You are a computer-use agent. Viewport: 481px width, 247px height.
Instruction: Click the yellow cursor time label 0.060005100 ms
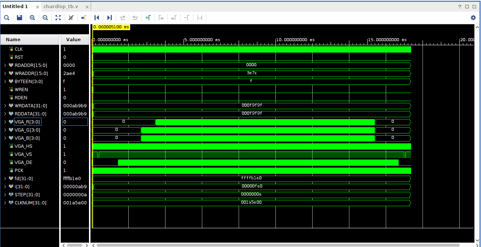tap(111, 27)
